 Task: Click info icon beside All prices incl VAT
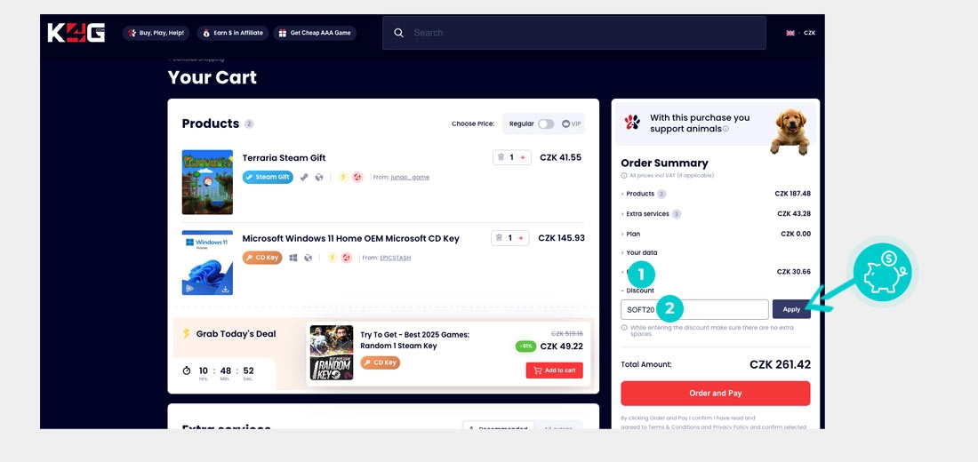[624, 175]
